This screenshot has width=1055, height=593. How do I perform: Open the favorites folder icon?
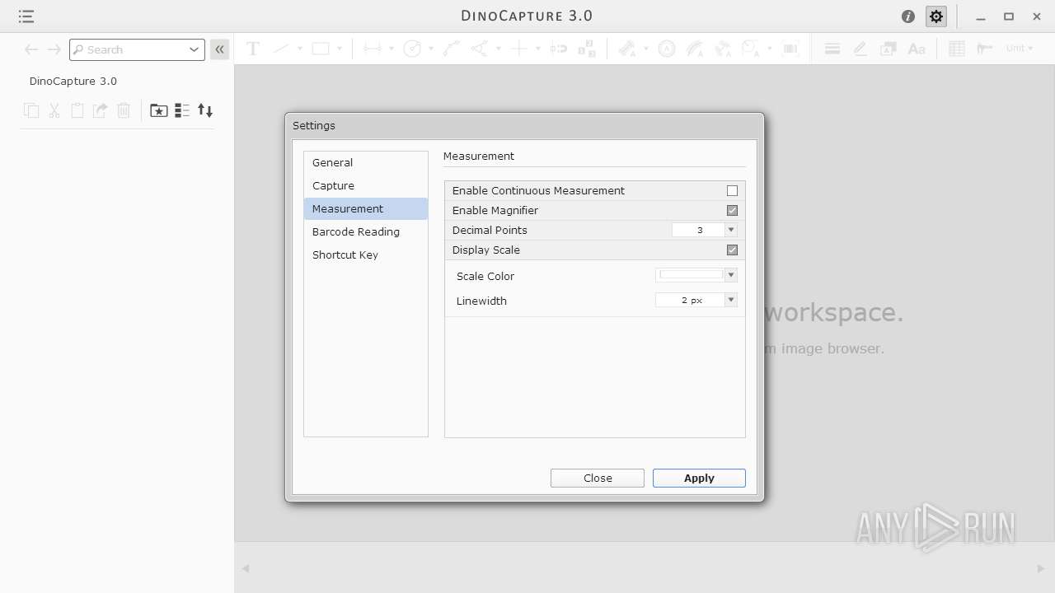tap(159, 110)
